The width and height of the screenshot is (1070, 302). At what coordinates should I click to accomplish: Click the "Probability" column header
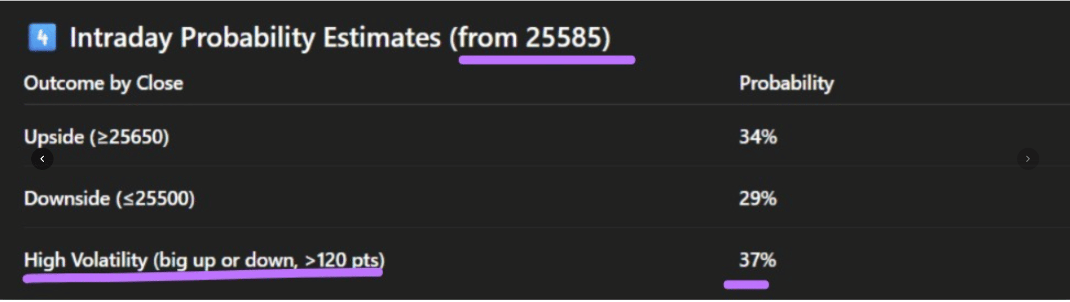[786, 83]
